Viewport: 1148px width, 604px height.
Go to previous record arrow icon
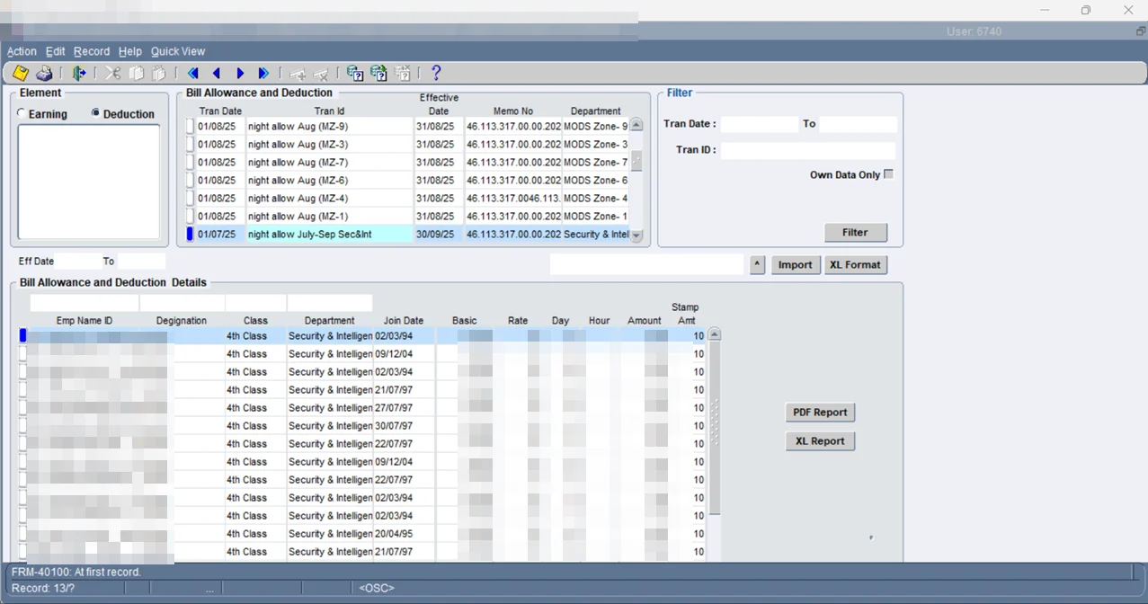click(x=217, y=74)
